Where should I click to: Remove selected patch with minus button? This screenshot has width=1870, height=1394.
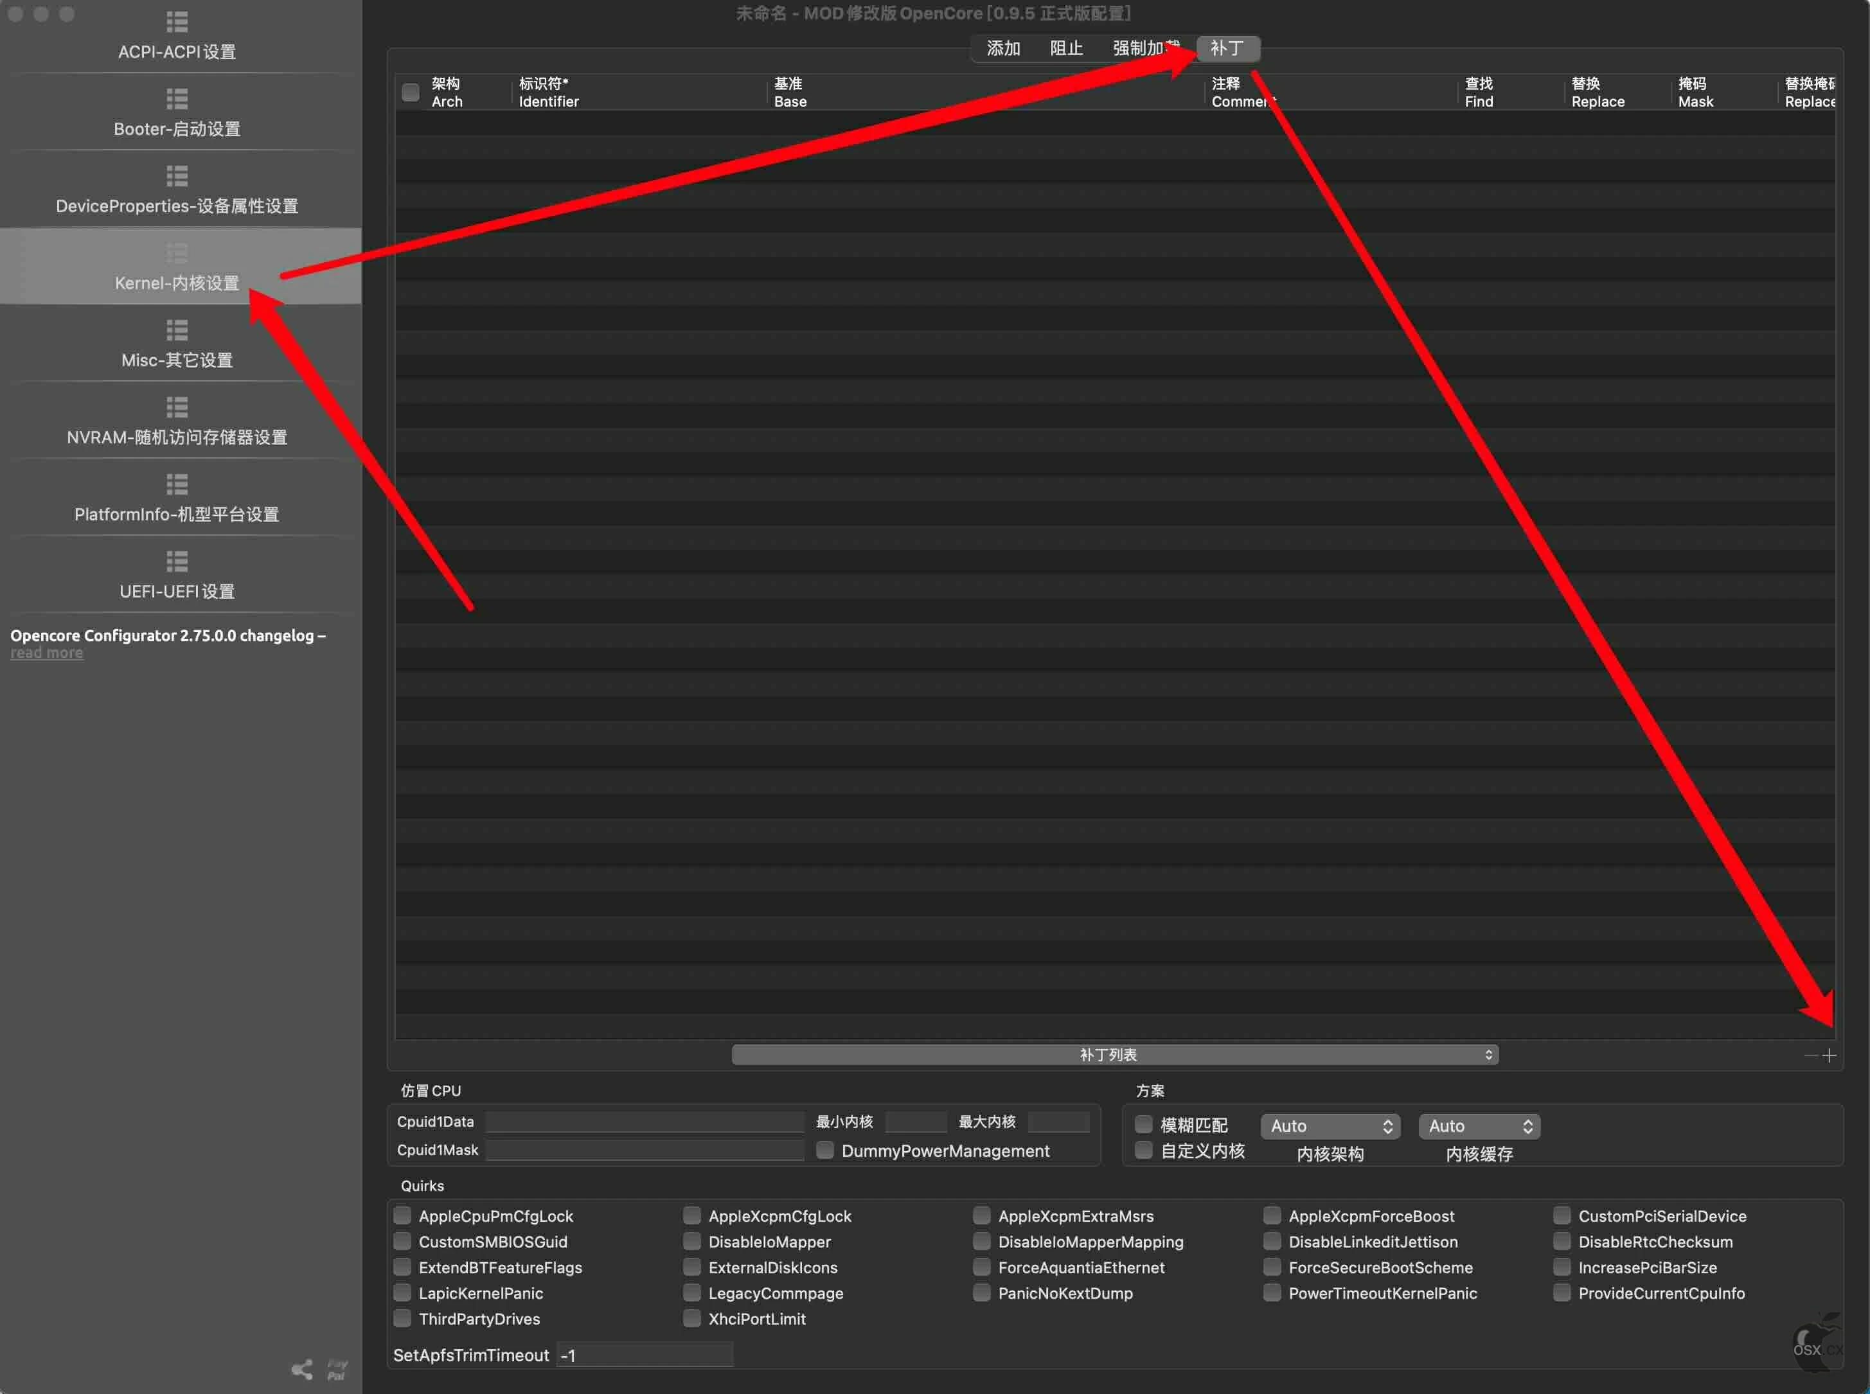1810,1055
